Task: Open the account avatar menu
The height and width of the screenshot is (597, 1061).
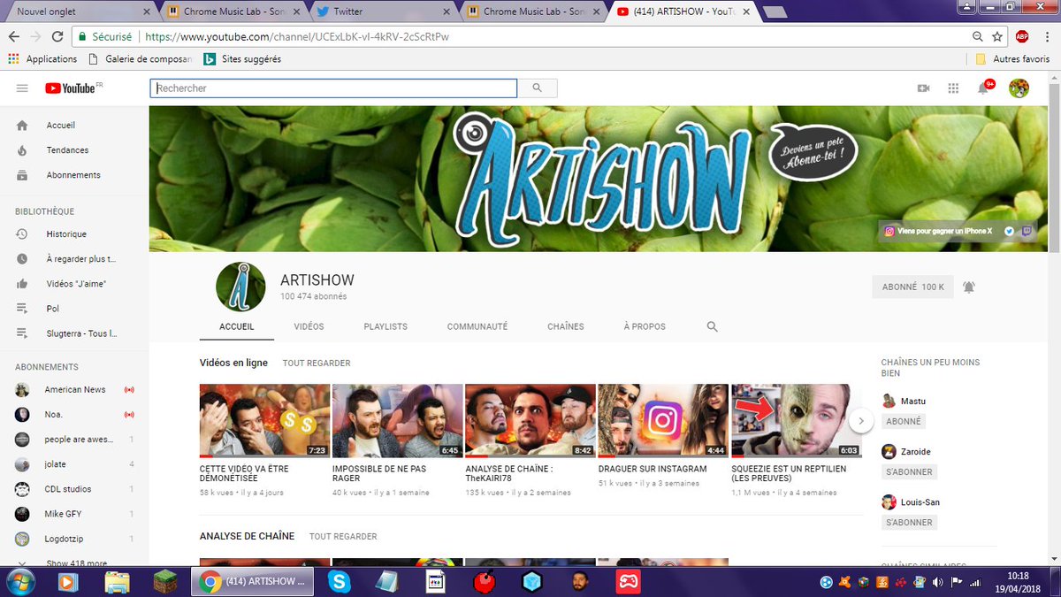Action: pyautogui.click(x=1019, y=88)
